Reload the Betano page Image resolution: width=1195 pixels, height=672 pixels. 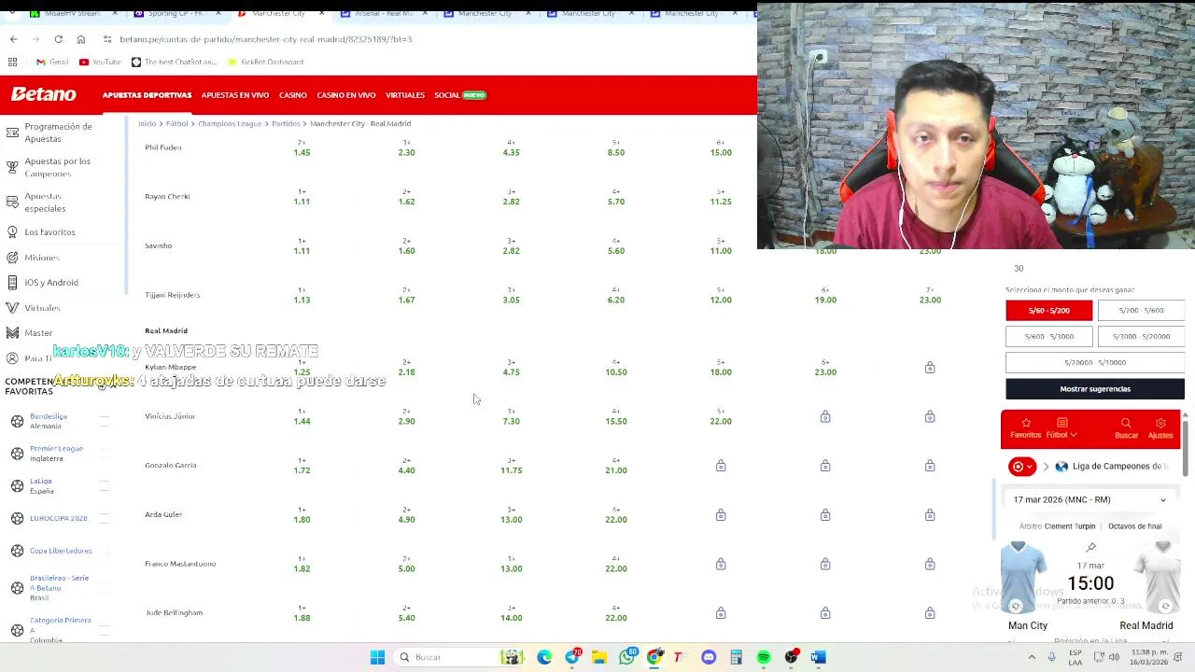[58, 39]
